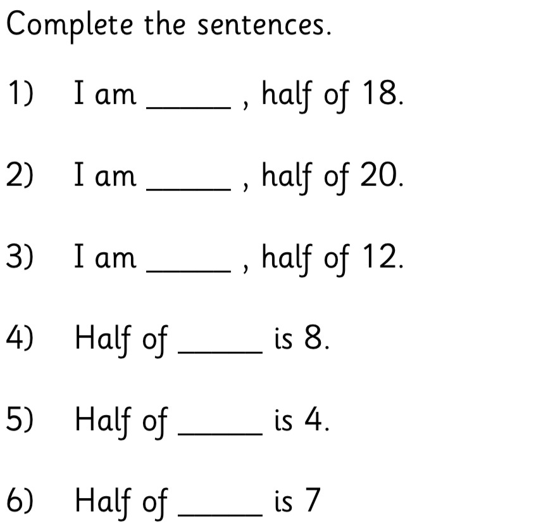543x531 pixels.
Task: Select the number 7 in question 6
Action: (313, 501)
